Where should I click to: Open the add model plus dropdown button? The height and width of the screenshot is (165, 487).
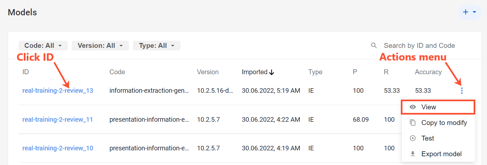click(x=470, y=12)
